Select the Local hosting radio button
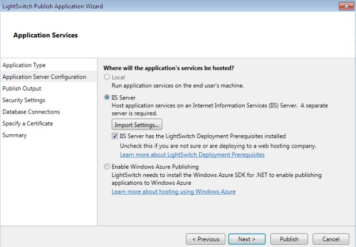 (107, 77)
